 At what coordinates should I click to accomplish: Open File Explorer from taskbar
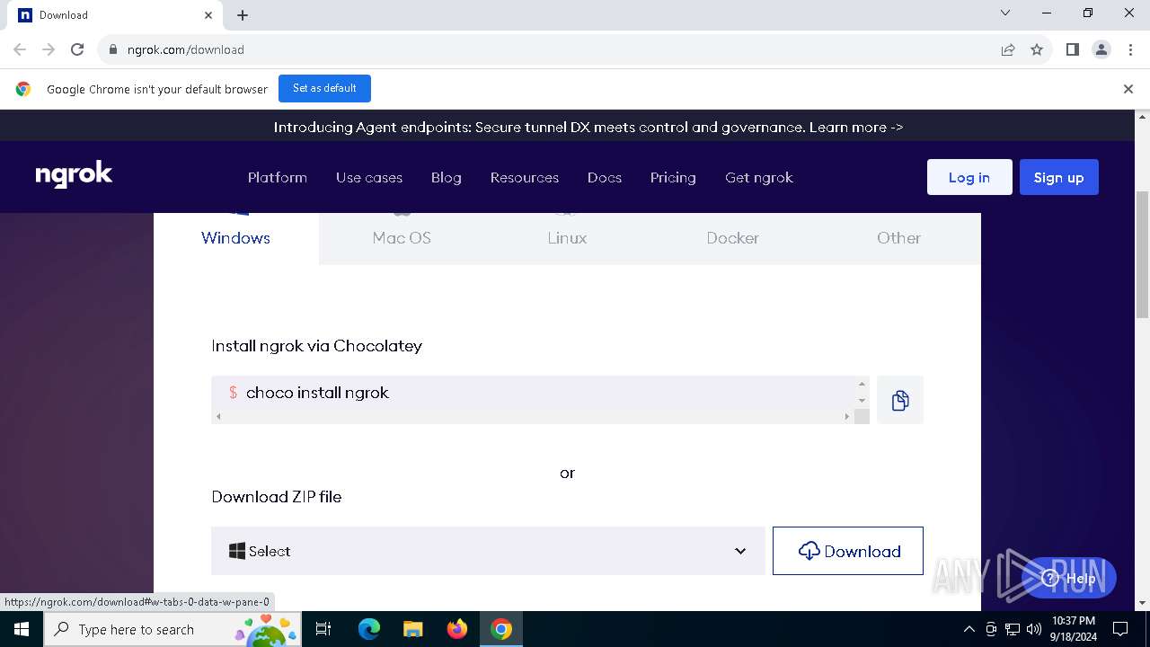click(x=412, y=629)
